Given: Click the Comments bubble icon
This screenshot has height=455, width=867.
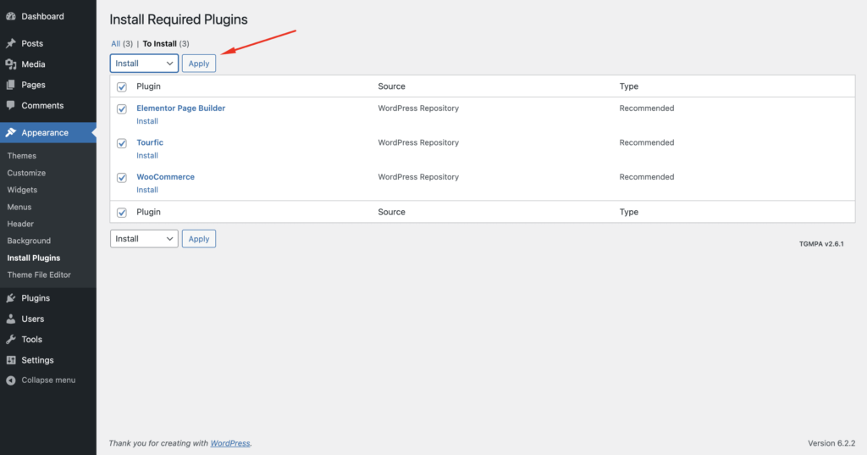Looking at the screenshot, I should tap(10, 105).
